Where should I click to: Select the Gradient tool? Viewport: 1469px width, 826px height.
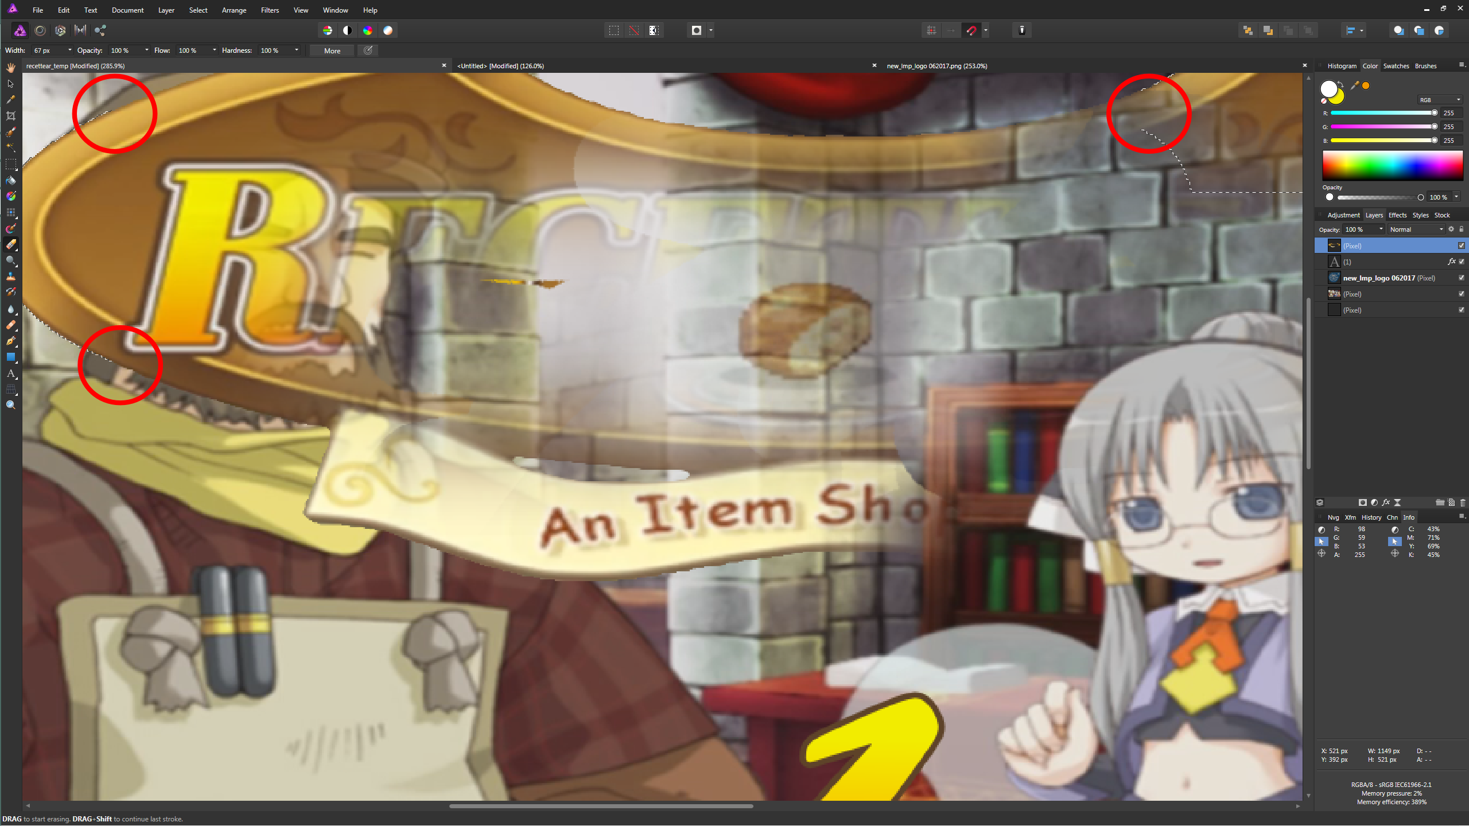(x=11, y=197)
